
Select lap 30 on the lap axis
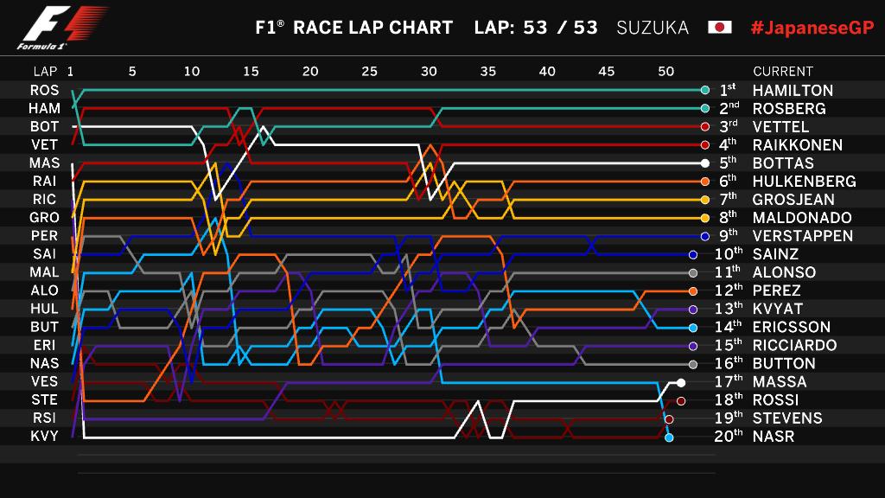429,72
